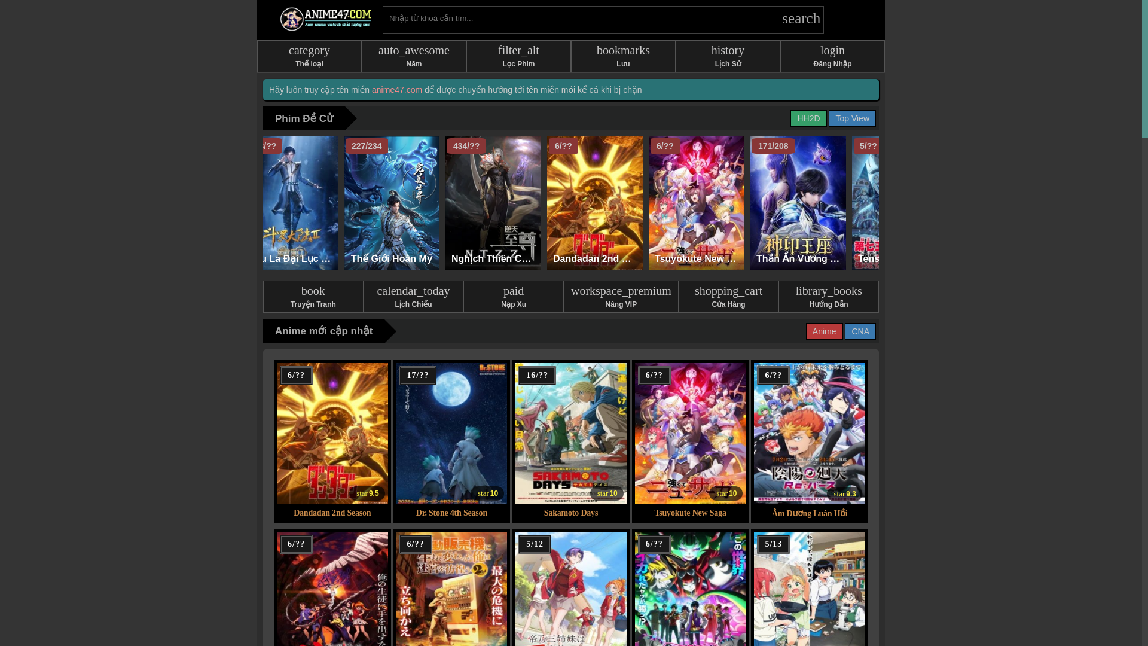Switch to the HH2D tab
The image size is (1148, 646).
click(x=808, y=118)
